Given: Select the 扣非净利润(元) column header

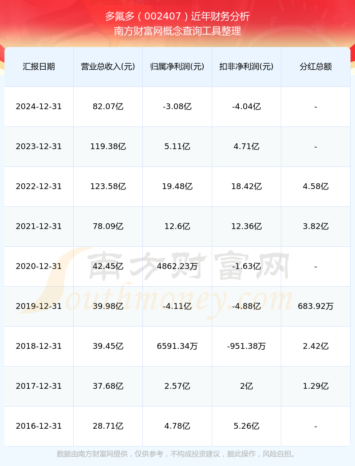Looking at the screenshot, I should [247, 67].
